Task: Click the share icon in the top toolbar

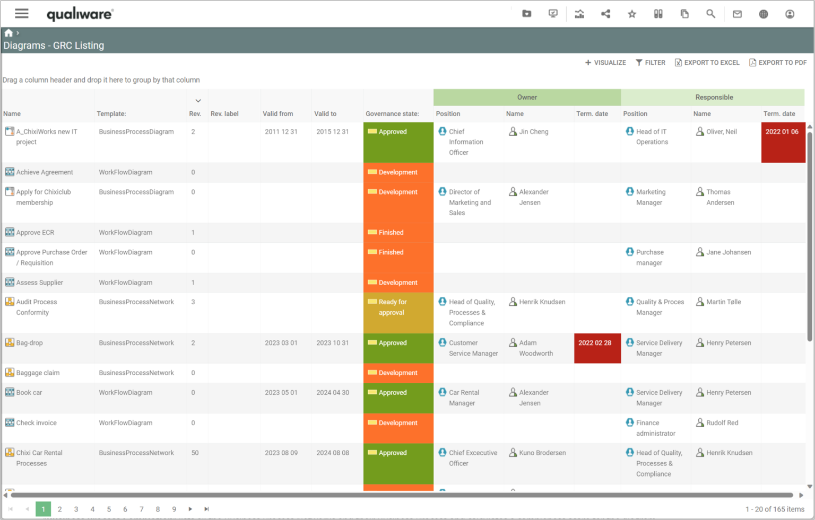Action: [605, 13]
